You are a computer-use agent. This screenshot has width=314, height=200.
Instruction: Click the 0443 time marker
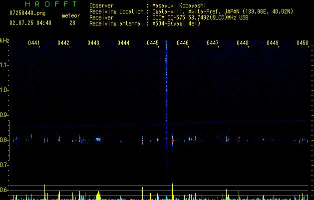click(93, 43)
